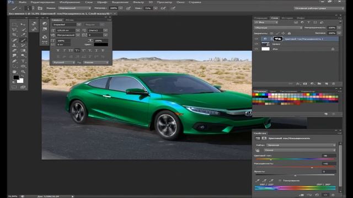Open the workspace switcher dropdown
Viewport: 353px width, 198px height.
pos(319,8)
